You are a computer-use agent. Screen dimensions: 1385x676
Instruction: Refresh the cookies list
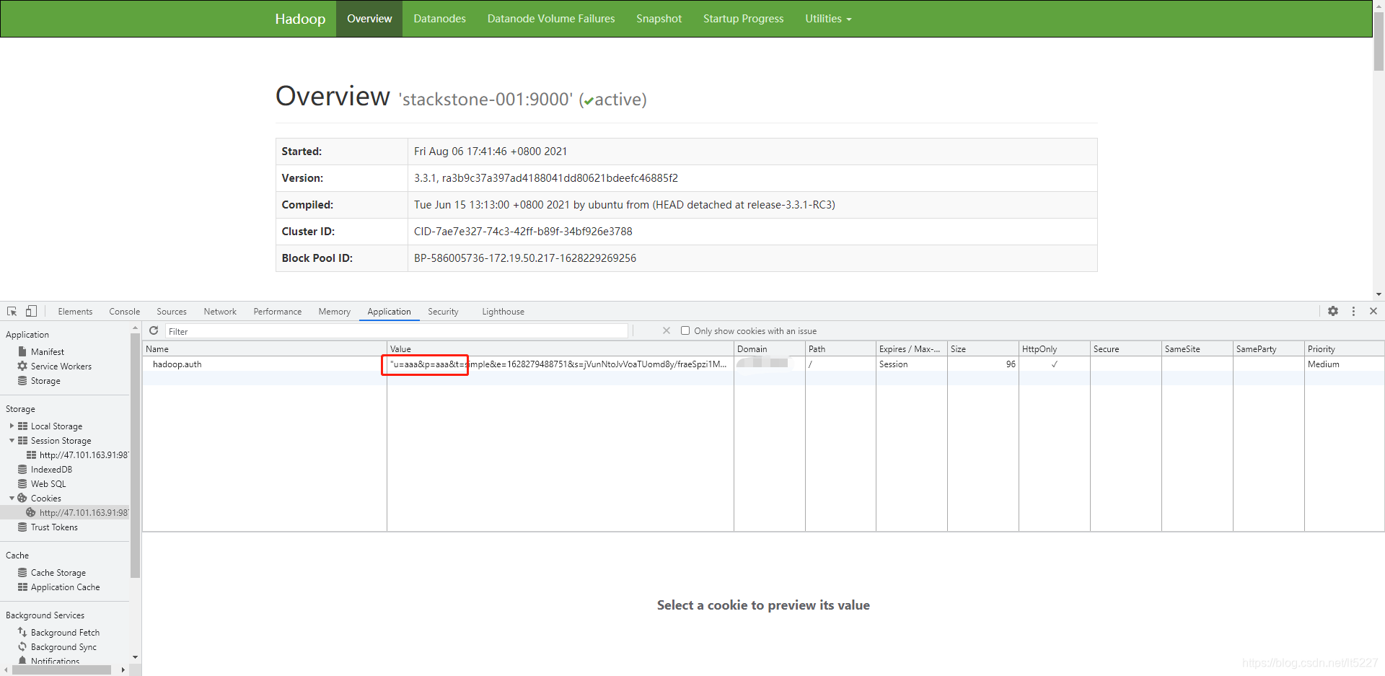tap(154, 330)
